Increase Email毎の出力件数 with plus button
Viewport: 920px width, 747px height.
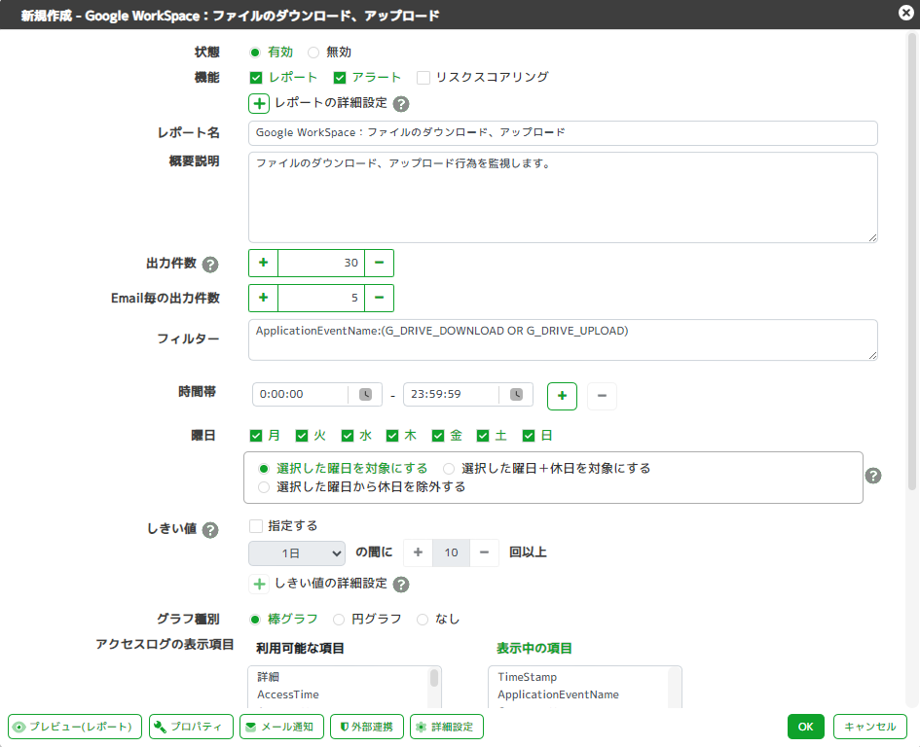pyautogui.click(x=264, y=298)
